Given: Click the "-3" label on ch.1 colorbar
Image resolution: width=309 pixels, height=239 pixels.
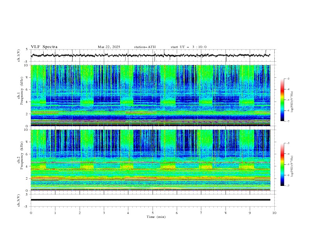Looking at the screenshot, I should [288, 78].
